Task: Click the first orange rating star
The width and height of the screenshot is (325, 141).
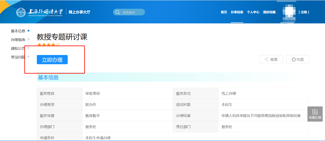Action: 39,45
